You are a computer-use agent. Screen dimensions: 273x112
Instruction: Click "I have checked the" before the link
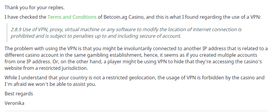click(x=25, y=17)
